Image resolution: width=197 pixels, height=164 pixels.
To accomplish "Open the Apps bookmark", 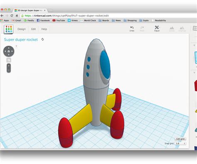I will [x=5, y=20].
